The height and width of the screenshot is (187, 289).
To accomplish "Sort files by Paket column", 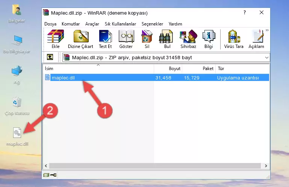I will [199, 69].
